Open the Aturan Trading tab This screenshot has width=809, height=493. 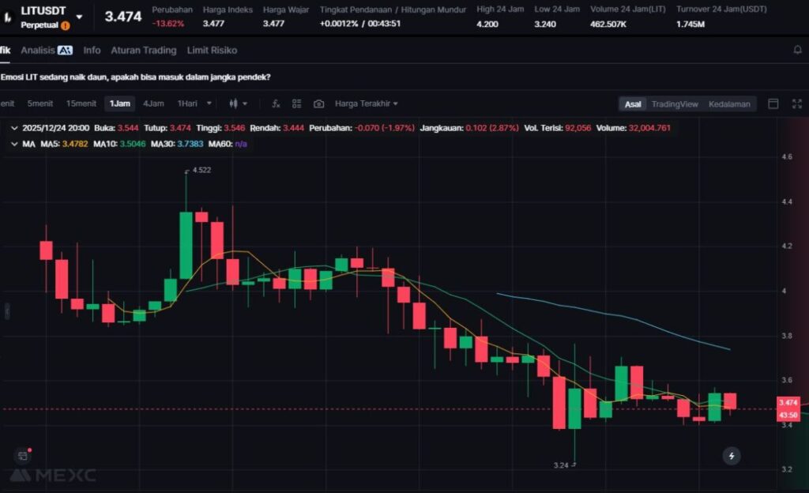click(143, 50)
